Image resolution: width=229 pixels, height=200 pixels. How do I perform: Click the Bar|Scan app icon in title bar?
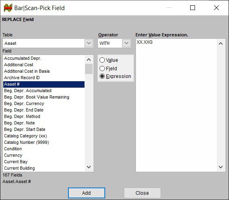click(8, 8)
